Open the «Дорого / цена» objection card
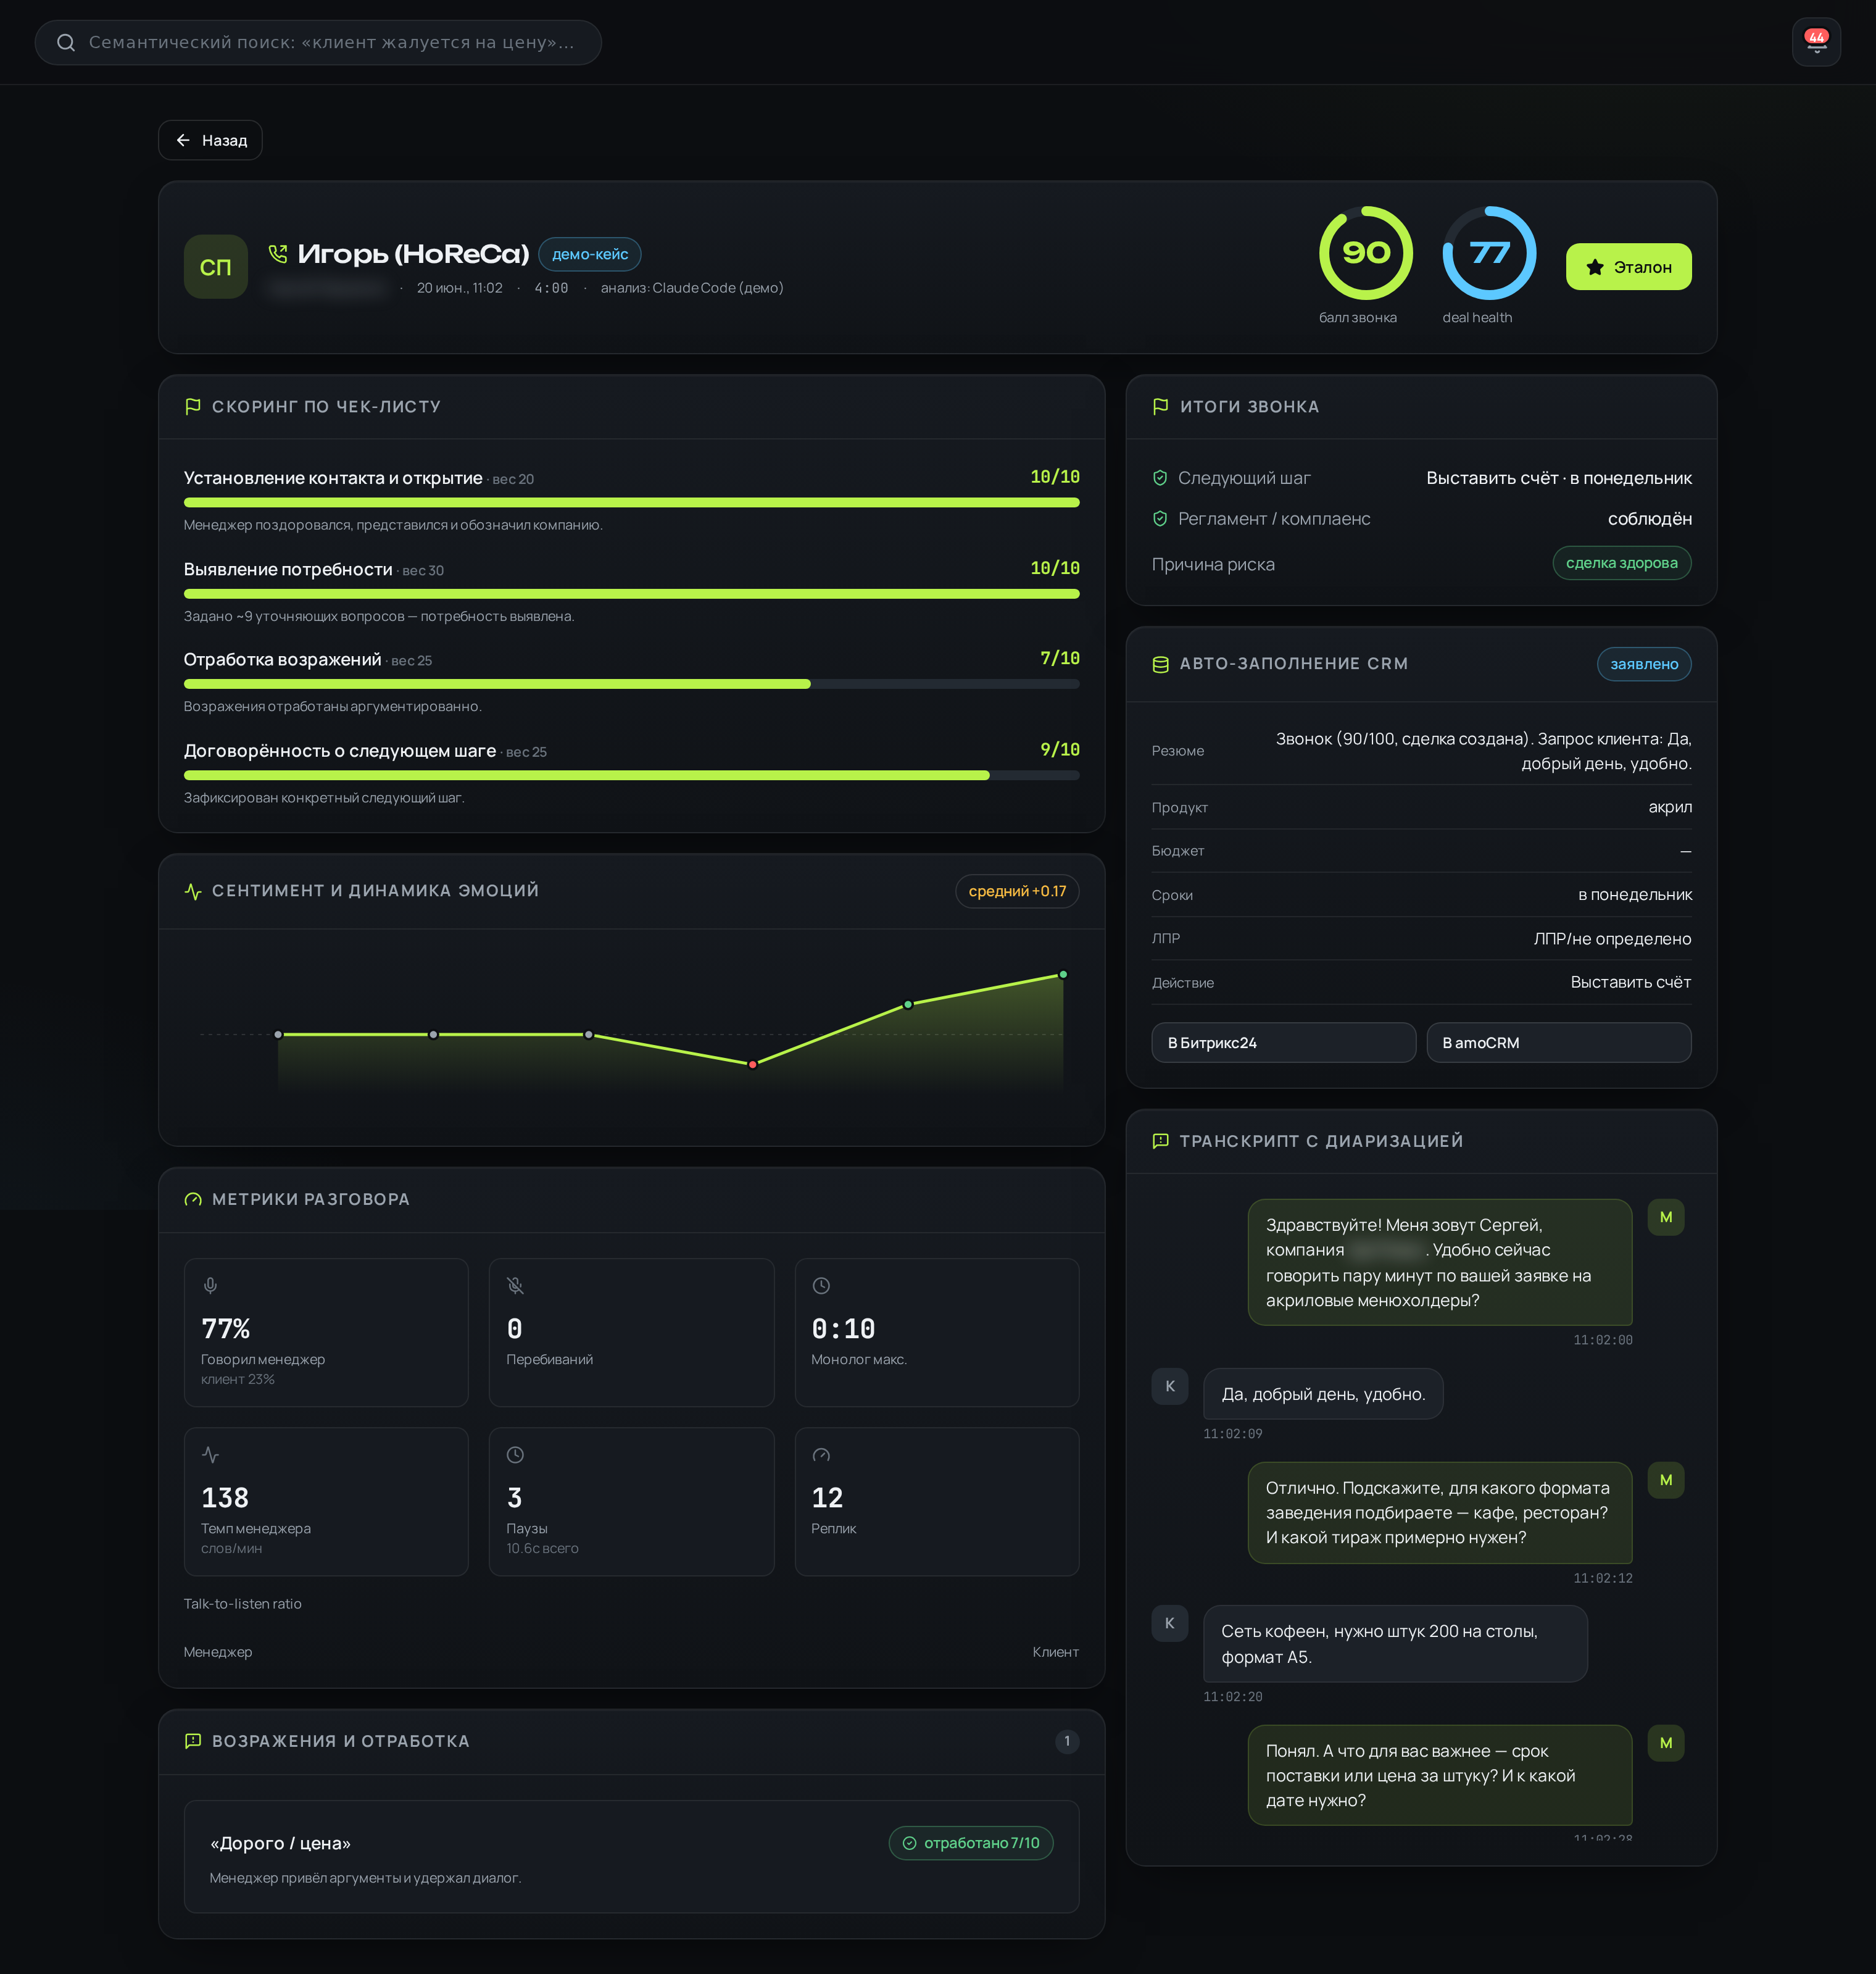The image size is (1876, 1974). coord(631,1857)
